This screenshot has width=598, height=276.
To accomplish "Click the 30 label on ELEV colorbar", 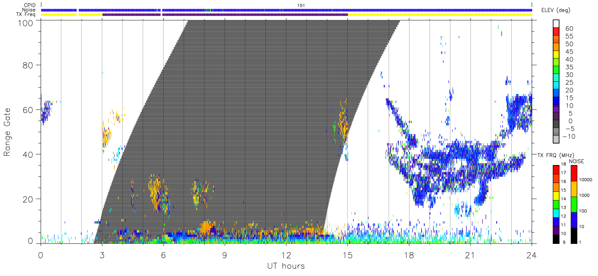I will [x=569, y=75].
